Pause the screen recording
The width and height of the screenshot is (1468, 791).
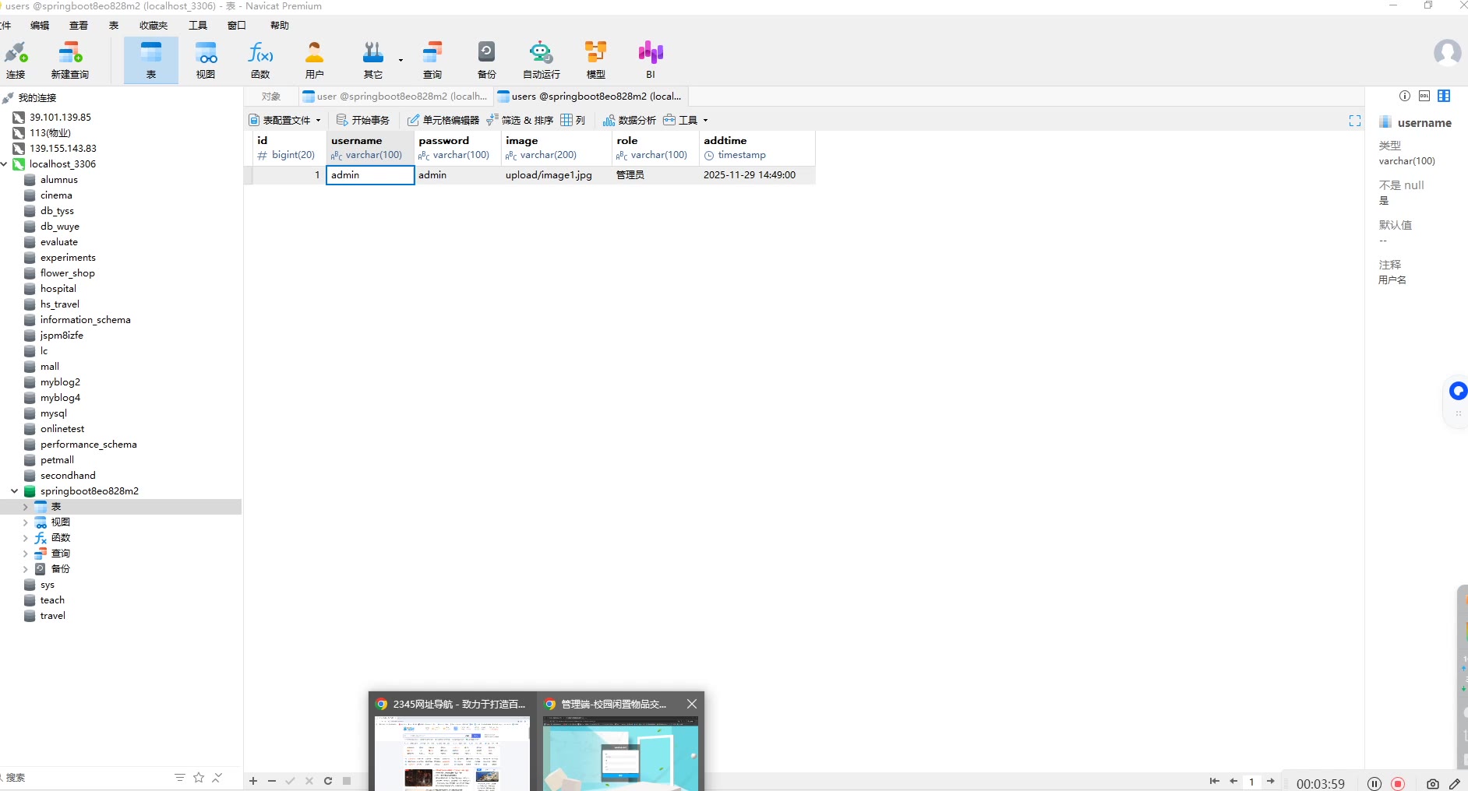[1374, 784]
